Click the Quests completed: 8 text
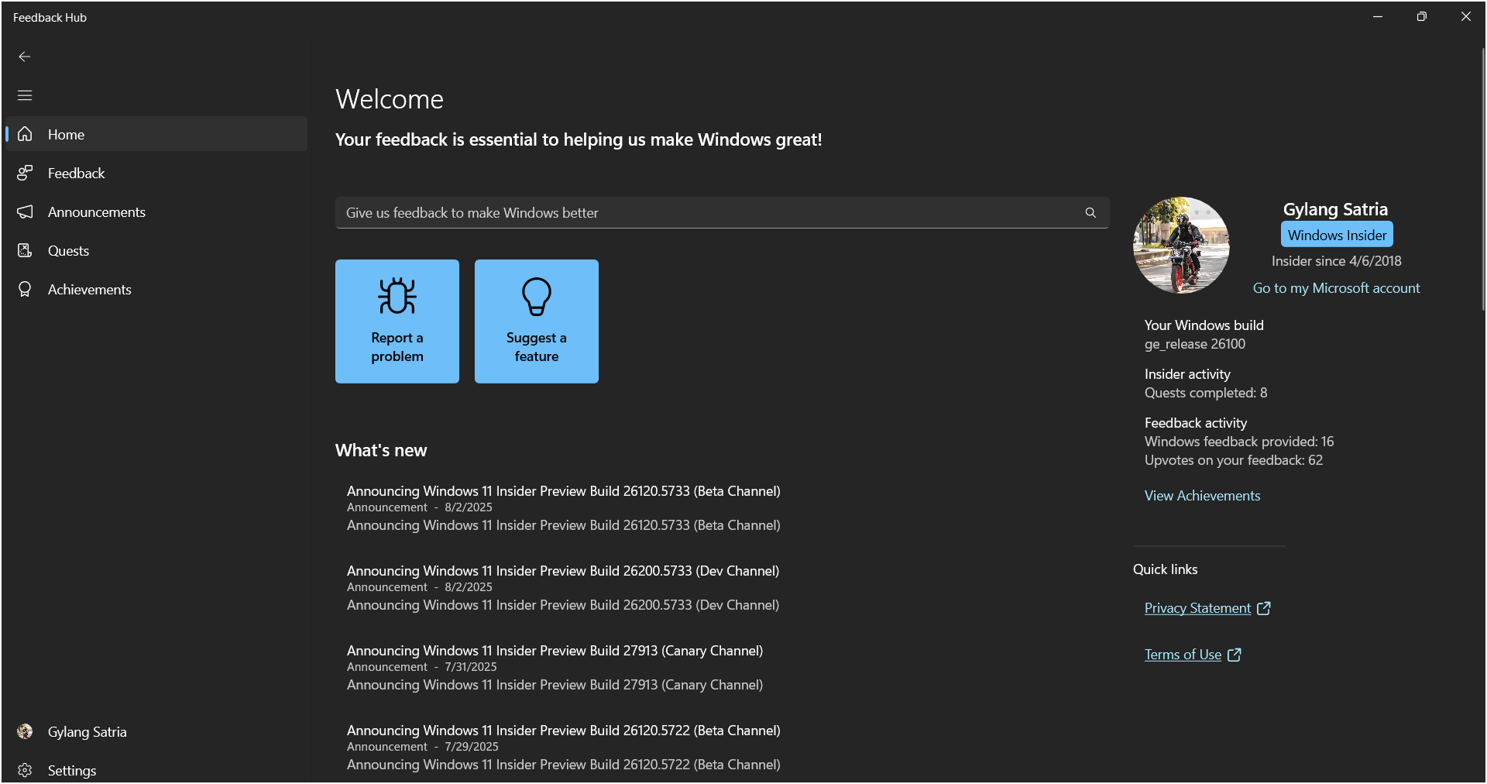The width and height of the screenshot is (1487, 784). coord(1206,393)
